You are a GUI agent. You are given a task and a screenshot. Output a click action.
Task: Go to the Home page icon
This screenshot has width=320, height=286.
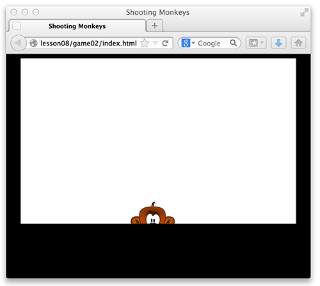tap(298, 43)
